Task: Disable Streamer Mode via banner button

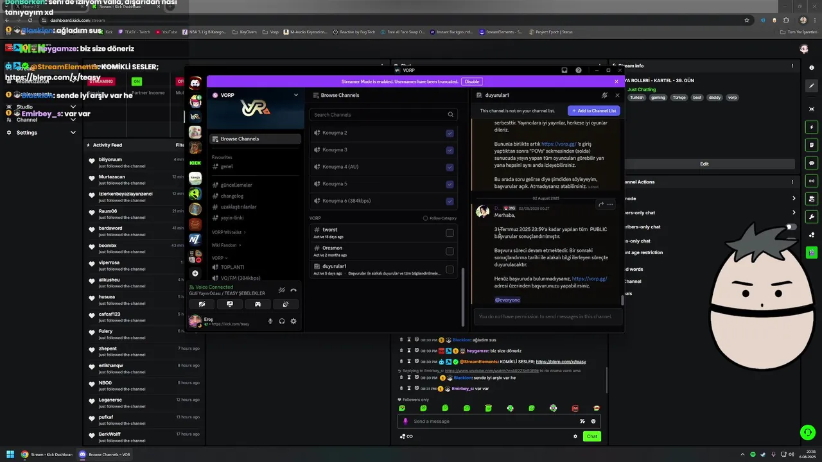Action: point(472,81)
